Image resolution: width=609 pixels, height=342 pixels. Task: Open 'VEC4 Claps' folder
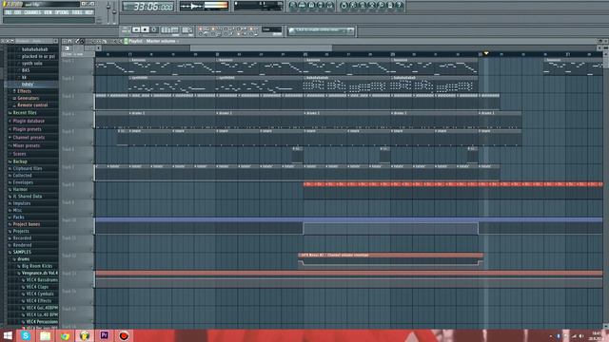pos(37,287)
